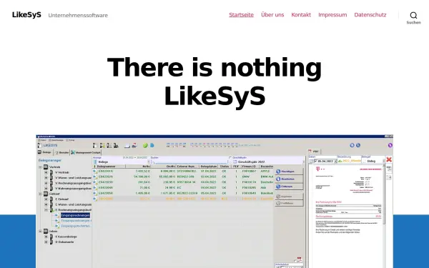Screen dimensions: 429x268
Task: Select K Kassenbelege in the tree
Action: click(66, 237)
